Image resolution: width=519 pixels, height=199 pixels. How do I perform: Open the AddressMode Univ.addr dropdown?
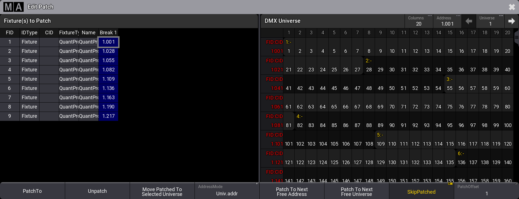[227, 191]
